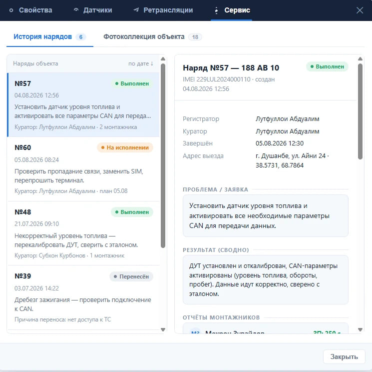Close the dialog with the X icon
This screenshot has height=372, width=372.
pyautogui.click(x=360, y=10)
